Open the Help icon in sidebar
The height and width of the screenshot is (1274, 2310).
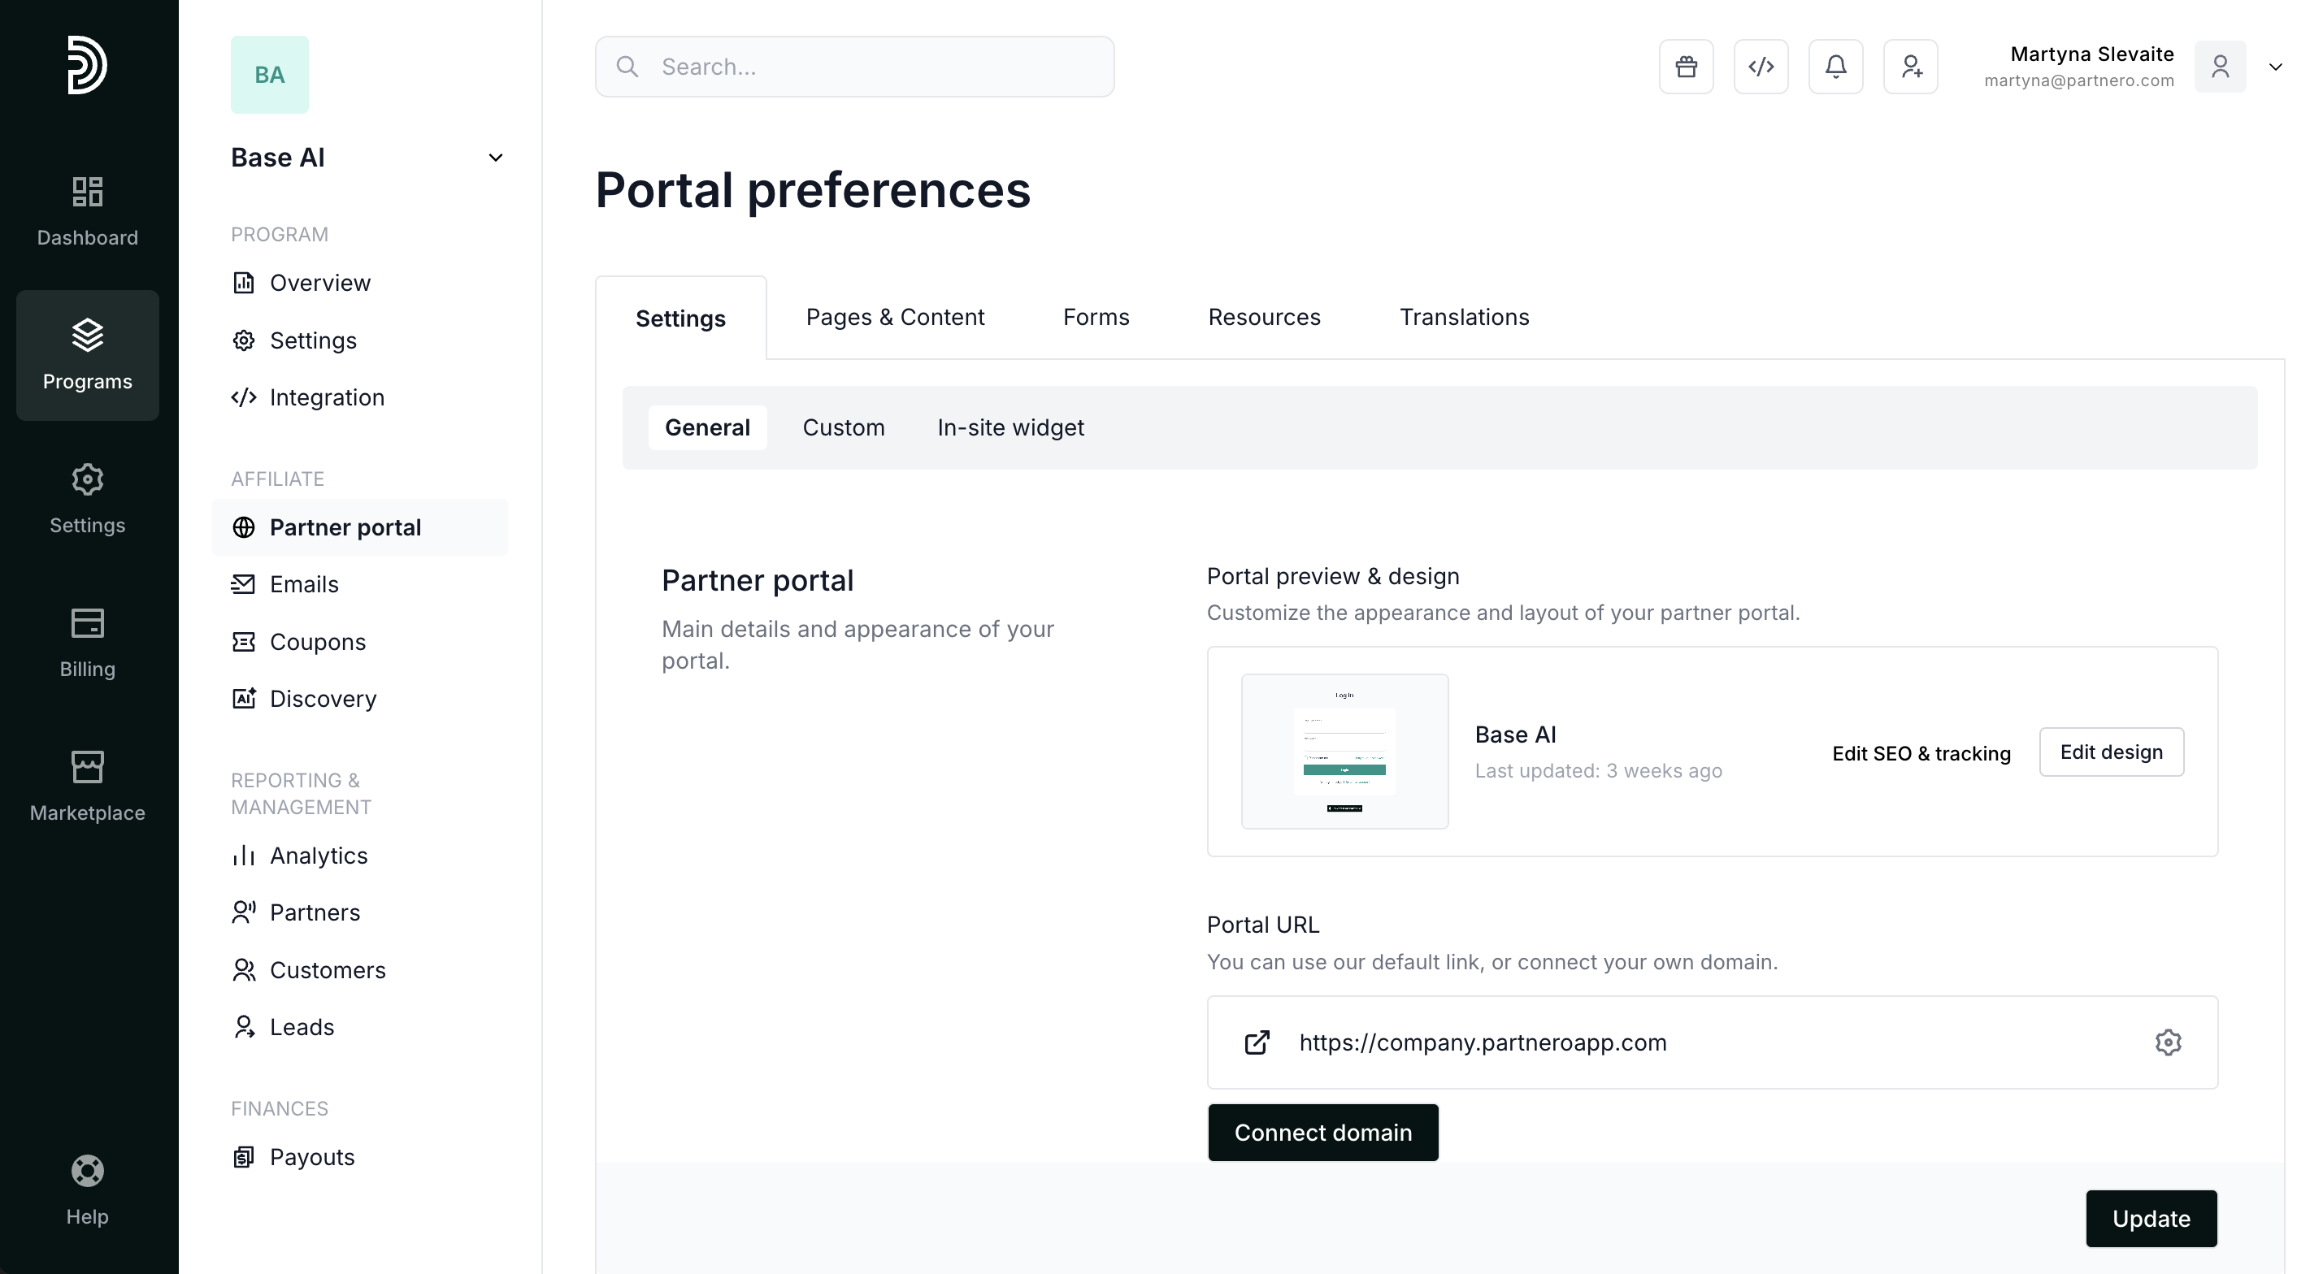[87, 1189]
